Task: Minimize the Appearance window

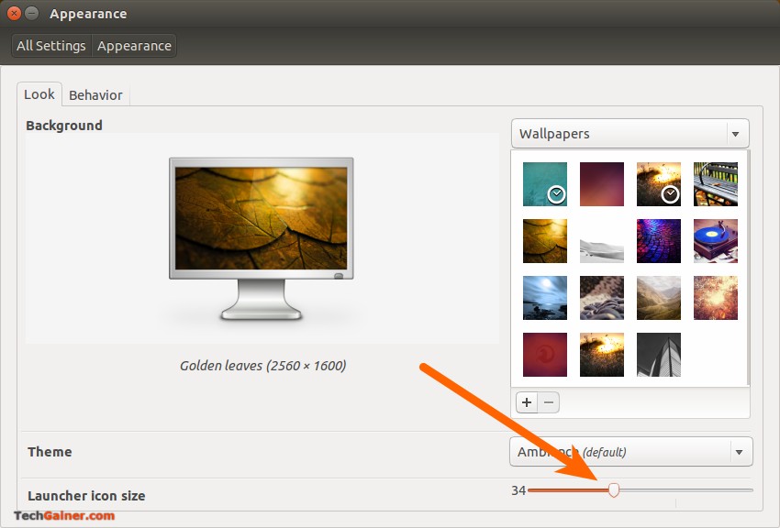Action: point(31,14)
